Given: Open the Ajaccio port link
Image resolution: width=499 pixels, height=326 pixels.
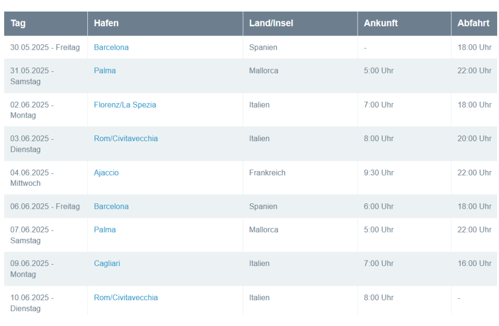Looking at the screenshot, I should (x=106, y=172).
